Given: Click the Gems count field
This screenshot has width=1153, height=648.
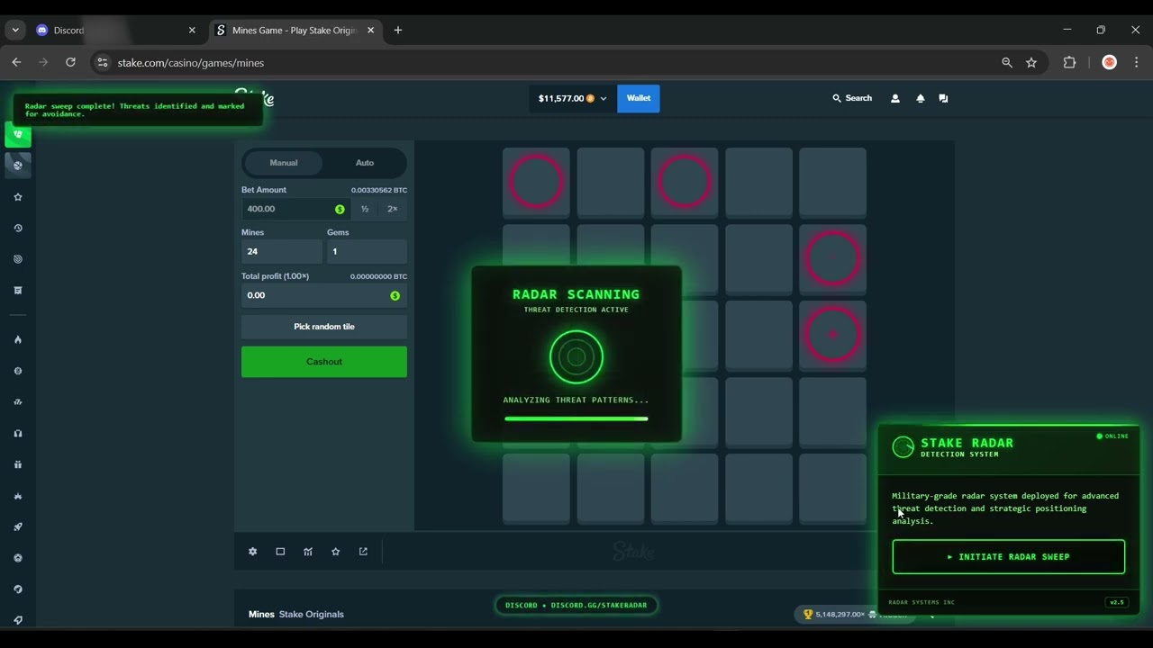Looking at the screenshot, I should pos(367,251).
